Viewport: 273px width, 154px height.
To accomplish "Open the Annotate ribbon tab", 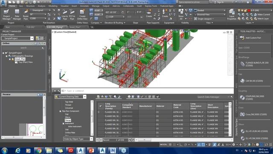I will pyautogui.click(x=84, y=6).
